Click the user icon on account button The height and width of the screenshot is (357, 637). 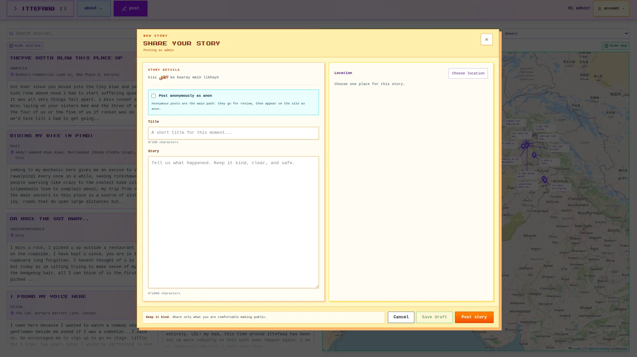pyautogui.click(x=600, y=9)
